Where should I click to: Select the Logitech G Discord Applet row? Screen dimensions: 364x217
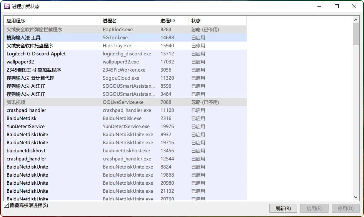(x=125, y=54)
